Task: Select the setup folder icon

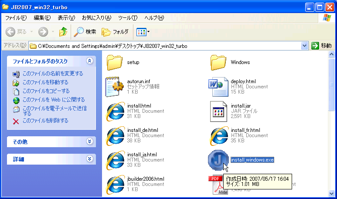Action: coord(115,62)
